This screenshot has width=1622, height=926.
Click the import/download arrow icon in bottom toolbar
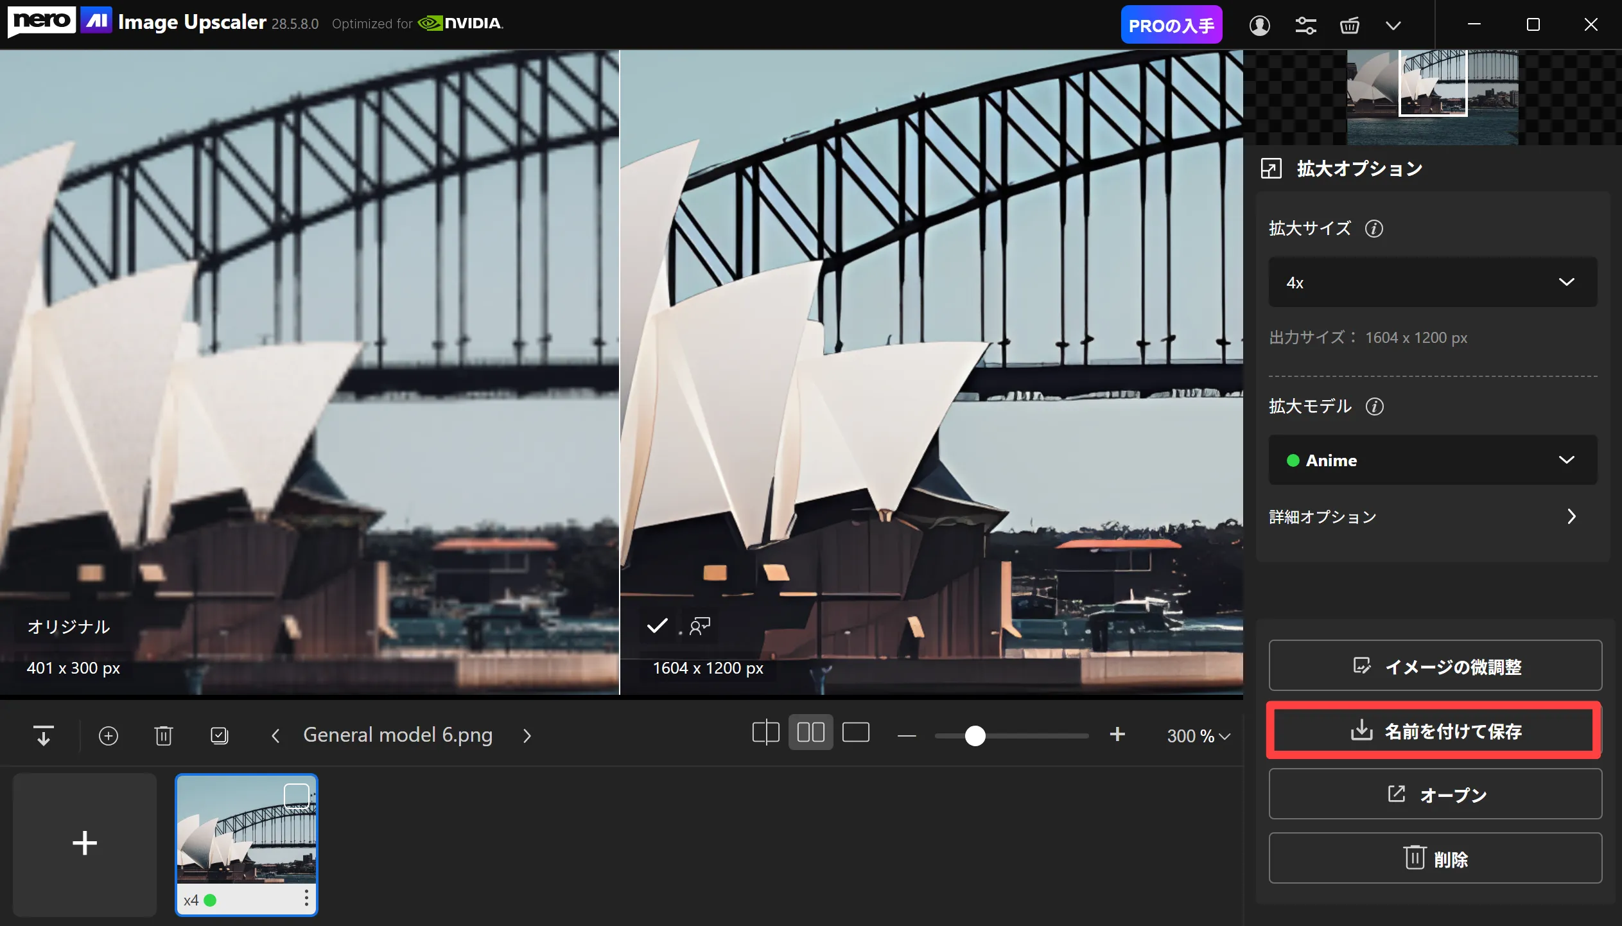click(x=43, y=735)
